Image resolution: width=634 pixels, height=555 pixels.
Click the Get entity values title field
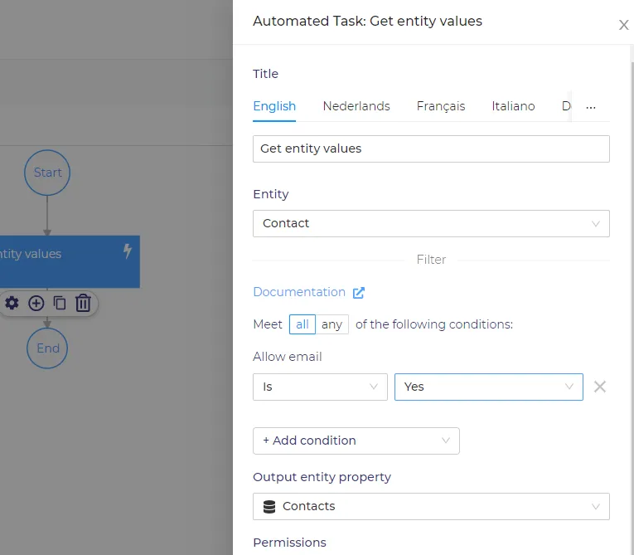(x=431, y=149)
